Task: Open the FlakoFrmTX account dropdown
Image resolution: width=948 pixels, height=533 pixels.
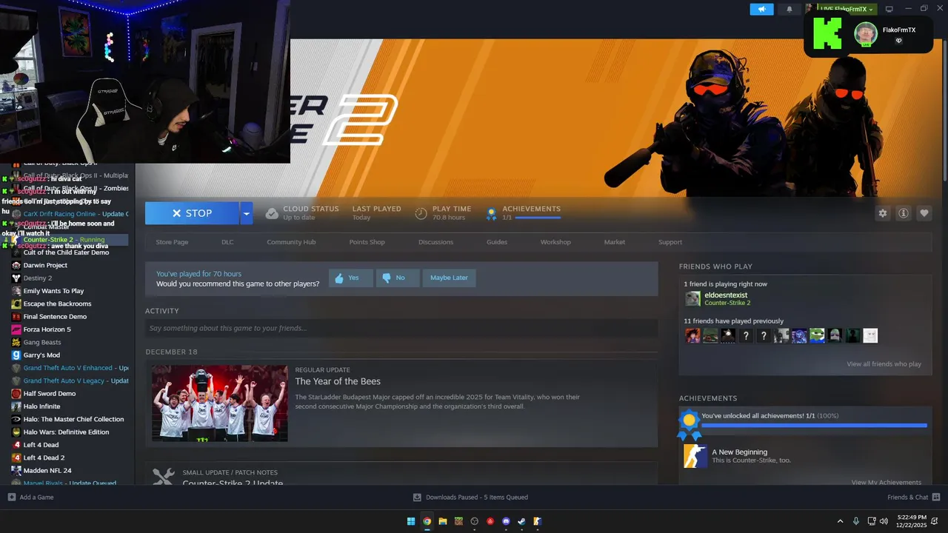Action: coord(847,9)
